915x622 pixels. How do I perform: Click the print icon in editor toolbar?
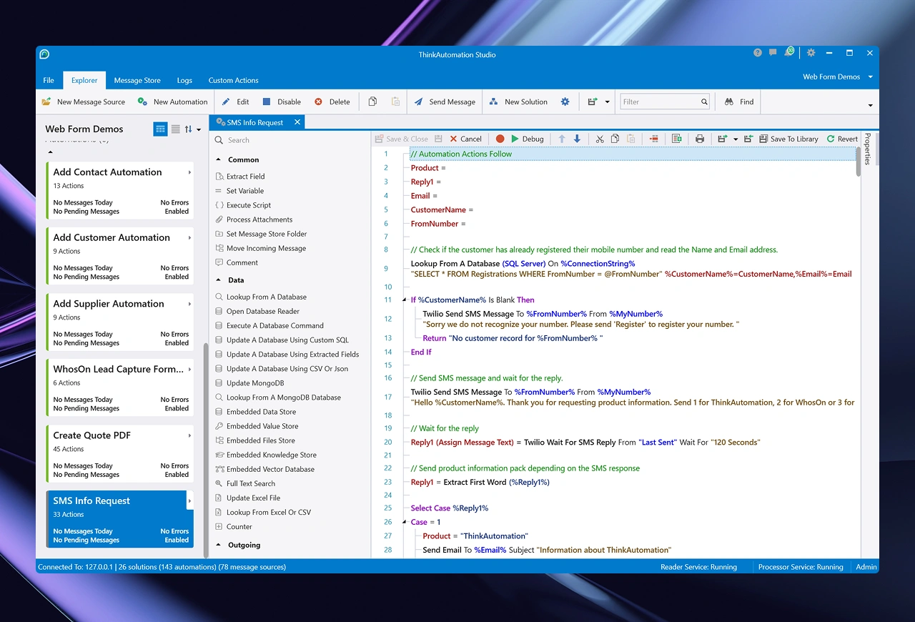tap(700, 139)
